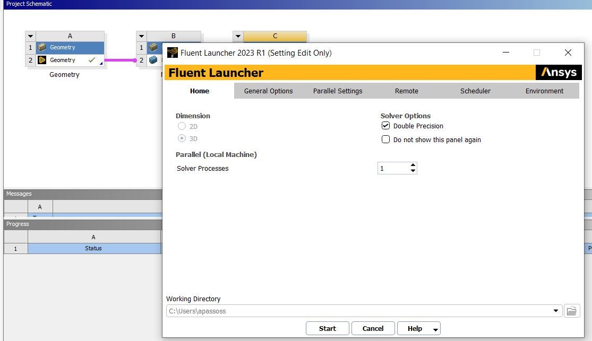Image resolution: width=592 pixels, height=341 pixels.
Task: Click the Status cell in Progress table
Action: 94,248
